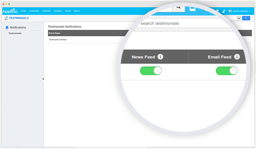Click the Email Feed column header
The height and width of the screenshot is (149, 256).
[219, 57]
